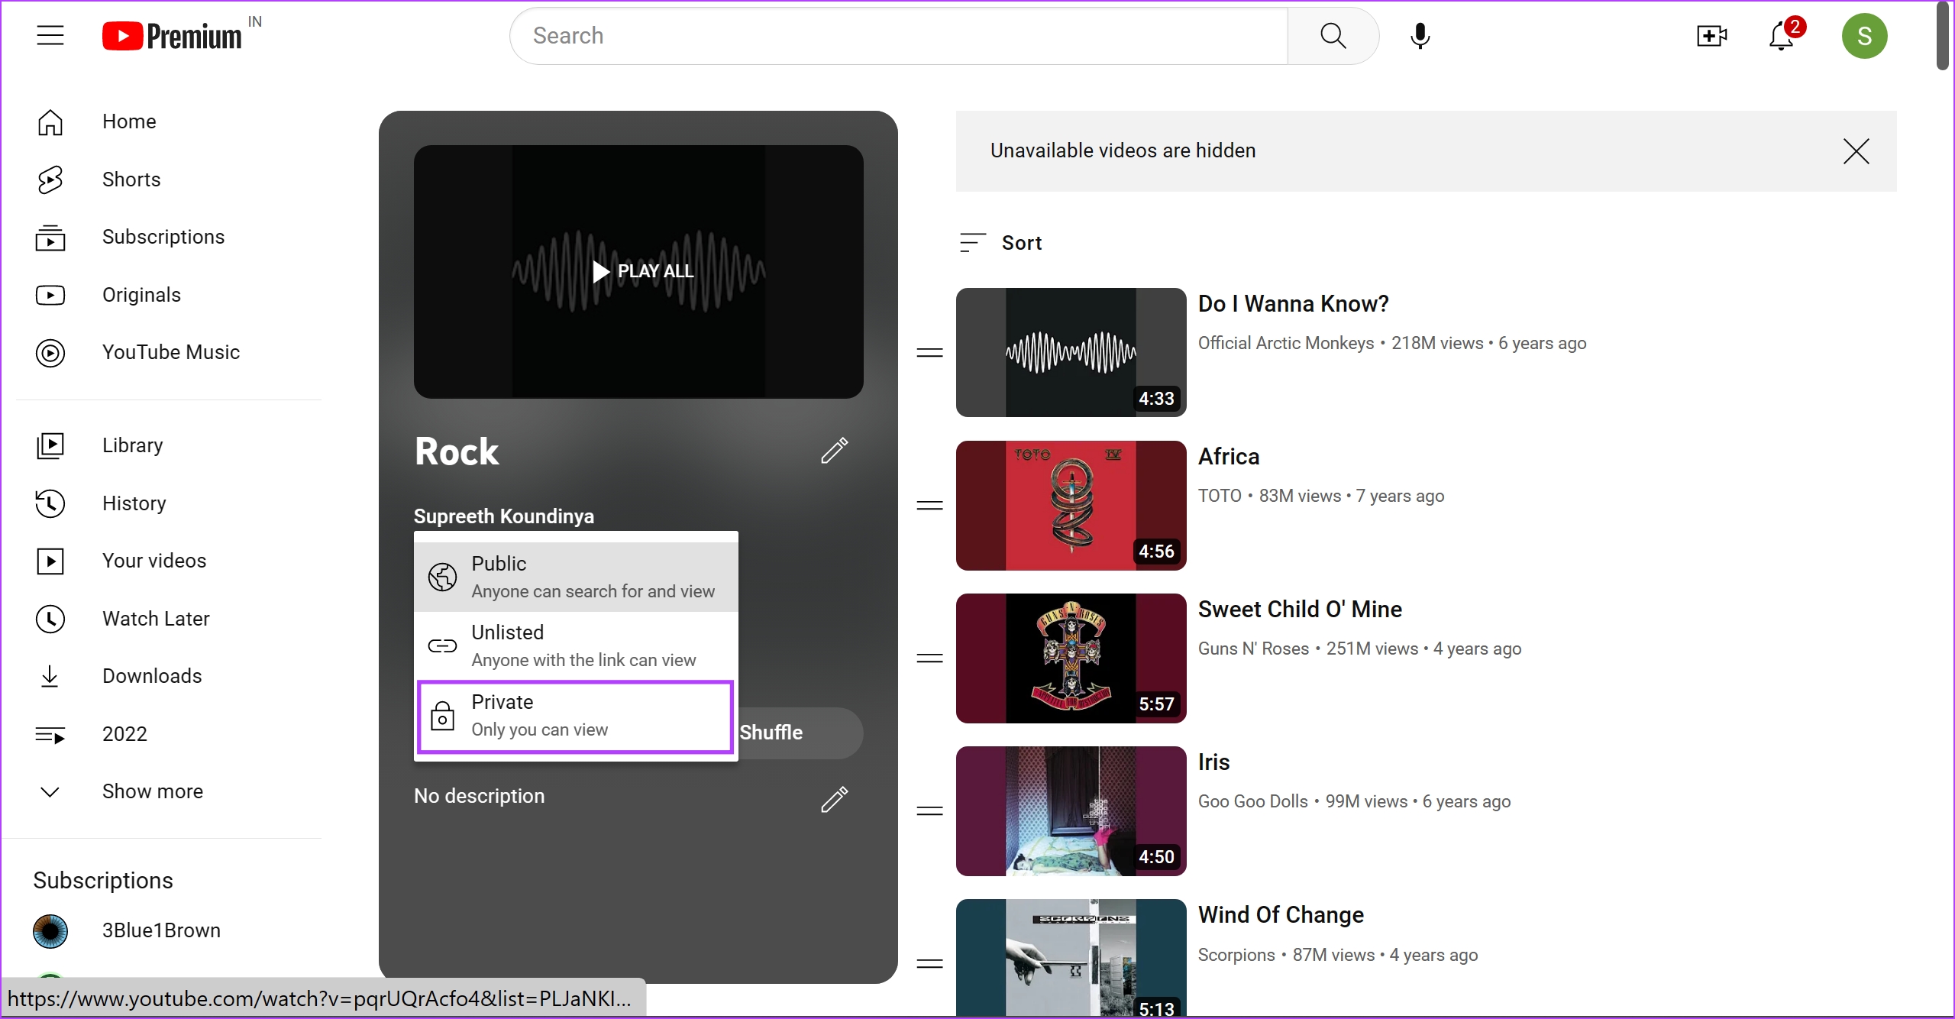Edit the playlist description pencil
Viewport: 1955px width, 1019px height.
pyautogui.click(x=834, y=799)
